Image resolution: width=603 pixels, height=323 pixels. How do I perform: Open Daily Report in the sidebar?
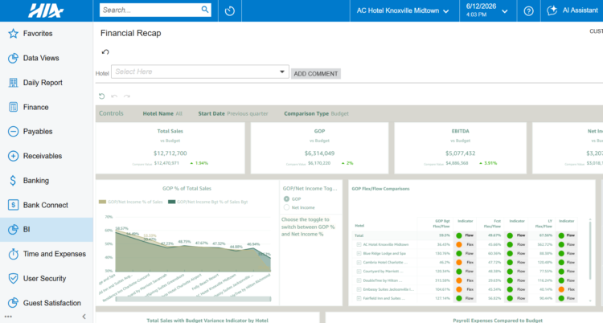pyautogui.click(x=47, y=83)
